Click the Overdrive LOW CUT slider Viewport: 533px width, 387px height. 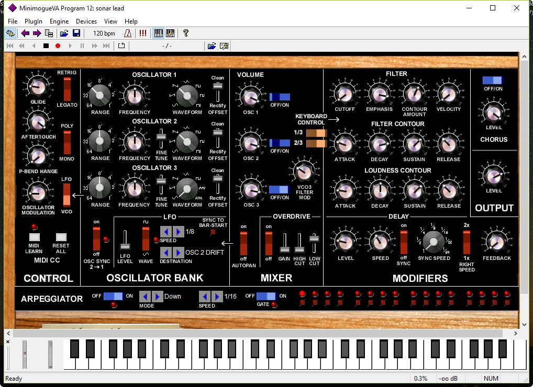click(x=314, y=243)
